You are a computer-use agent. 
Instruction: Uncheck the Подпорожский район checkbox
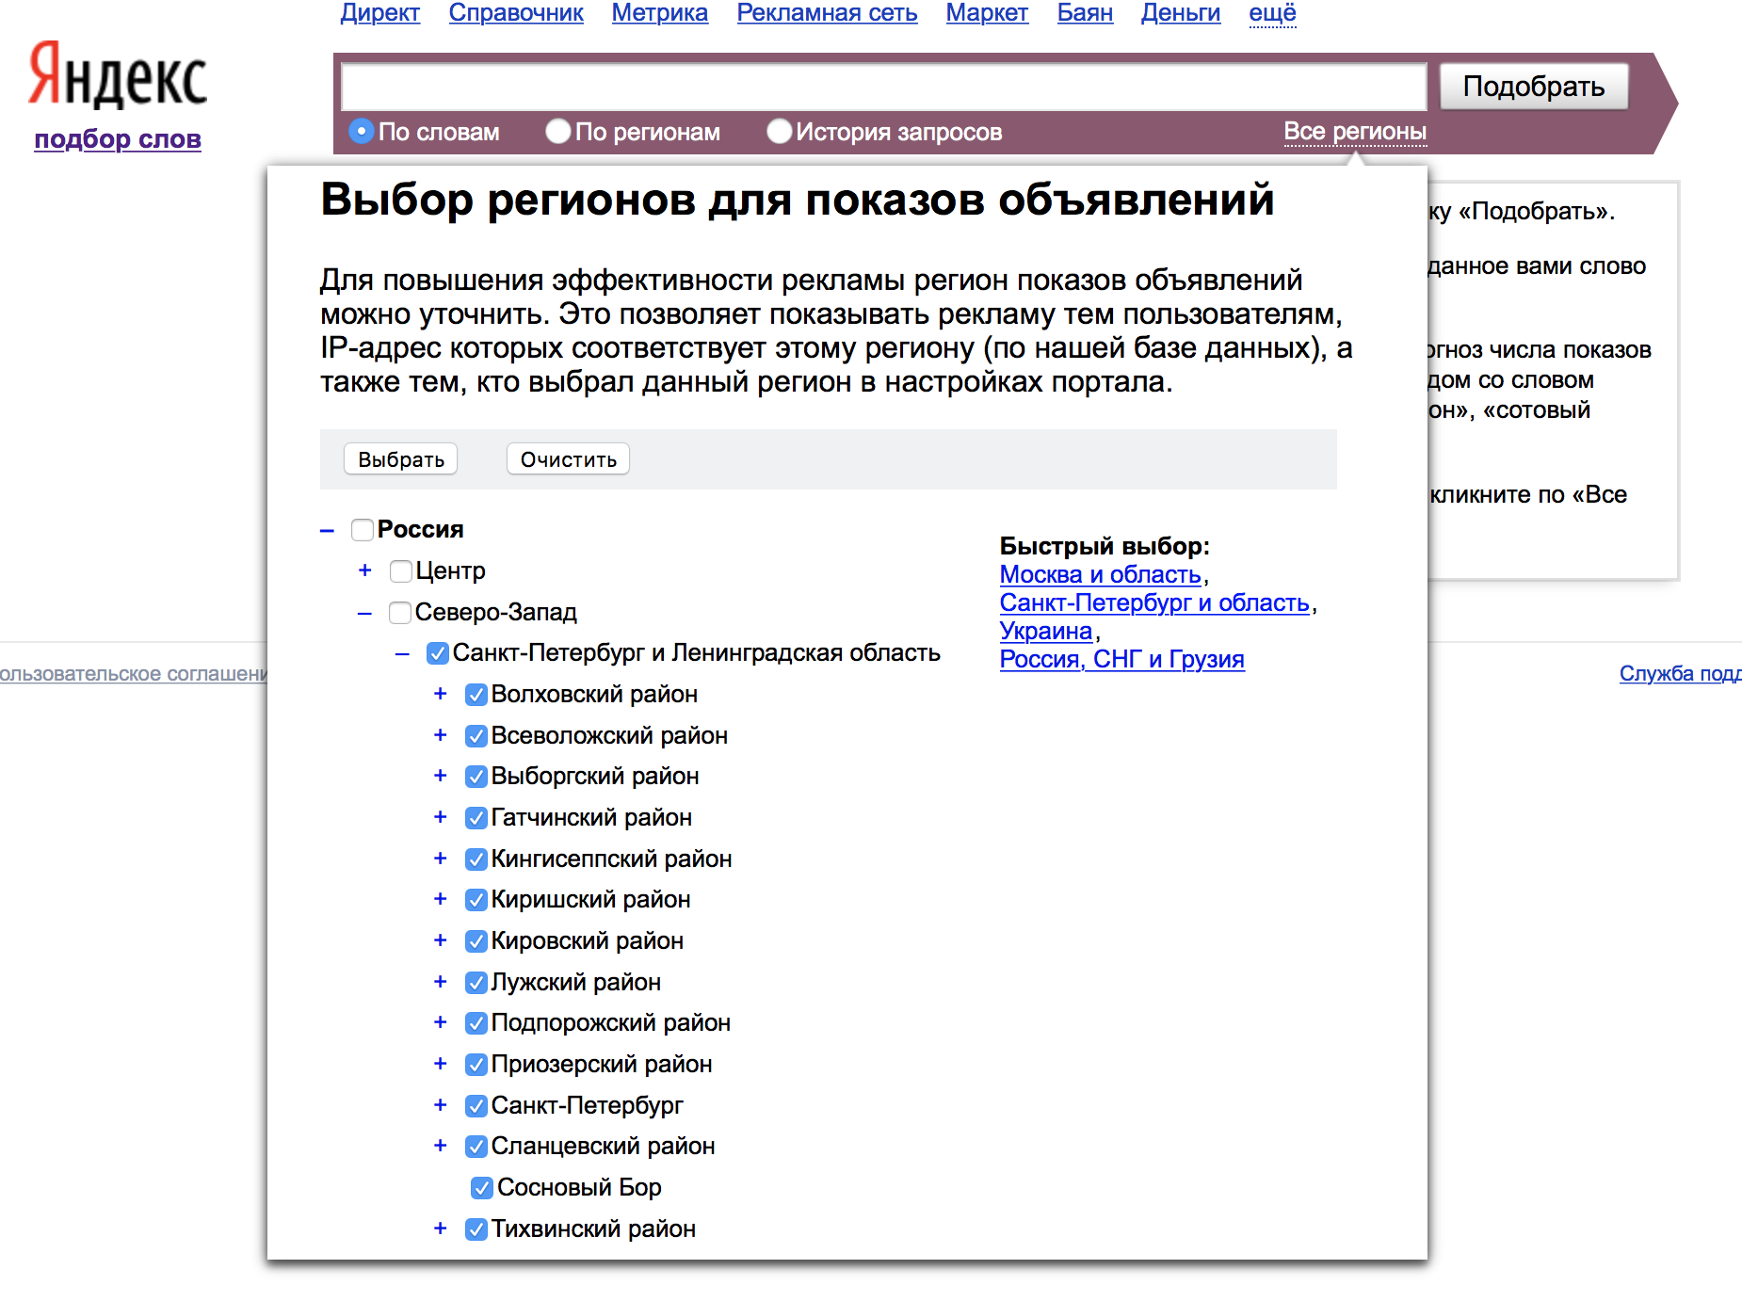coord(476,1023)
